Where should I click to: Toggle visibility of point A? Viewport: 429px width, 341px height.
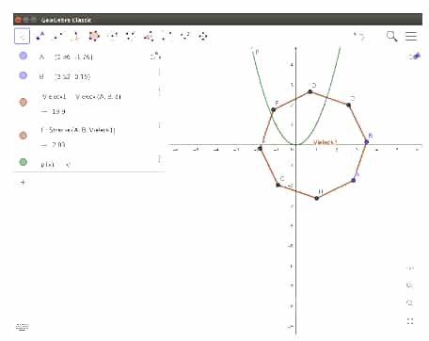[x=23, y=56]
